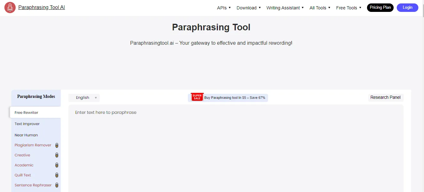Open the Research Panel
The image size is (424, 192).
[385, 97]
